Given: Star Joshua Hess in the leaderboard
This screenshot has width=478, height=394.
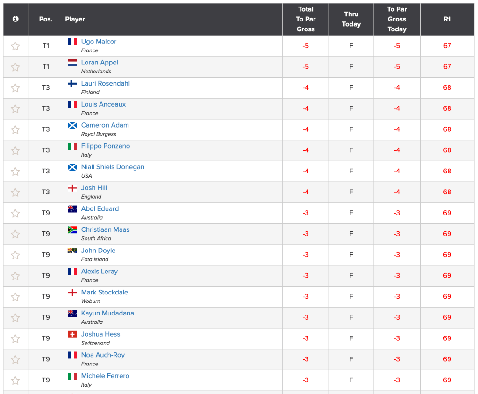Looking at the screenshot, I should 15,339.
